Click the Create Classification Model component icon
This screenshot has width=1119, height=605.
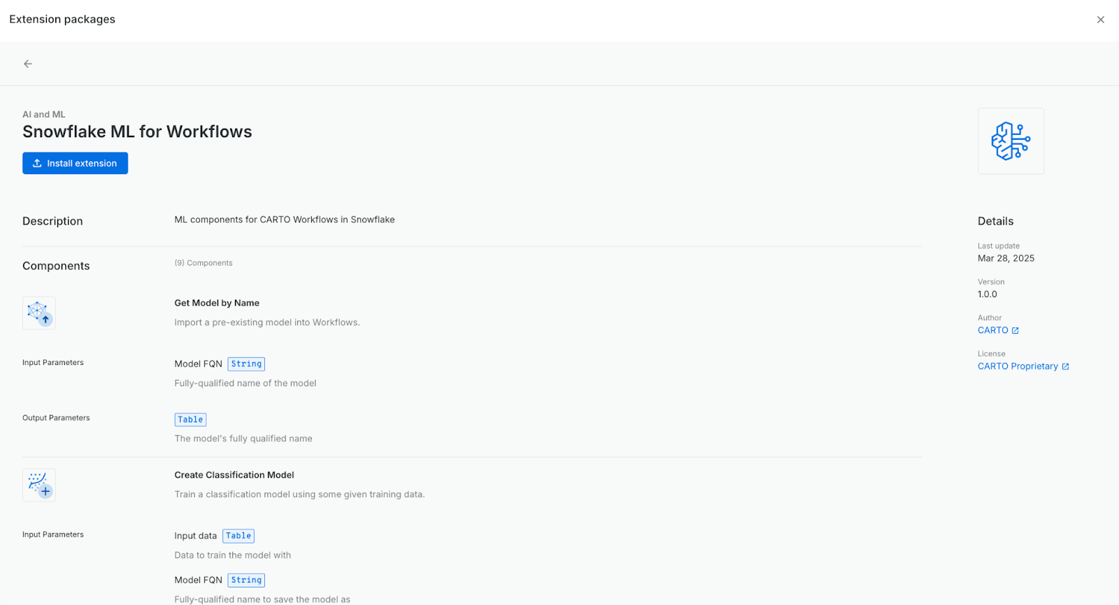[x=39, y=485]
